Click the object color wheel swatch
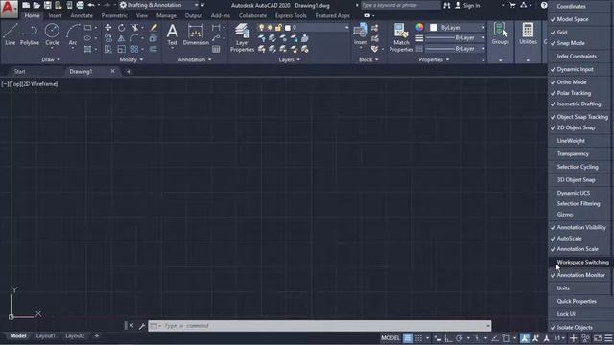 [x=419, y=28]
